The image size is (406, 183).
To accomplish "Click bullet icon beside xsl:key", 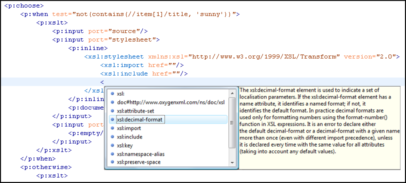I will pos(112,145).
